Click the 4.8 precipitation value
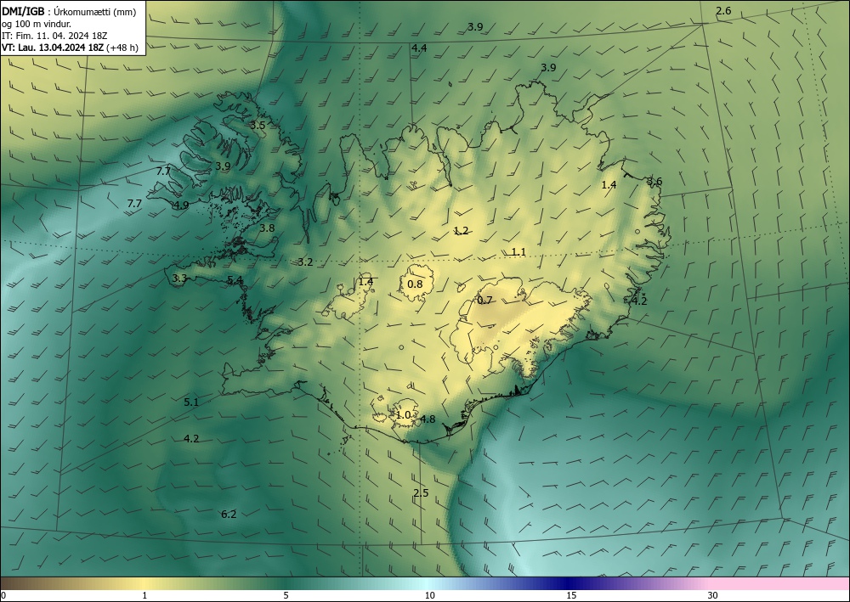Screen dimensions: 850x602 coord(428,419)
